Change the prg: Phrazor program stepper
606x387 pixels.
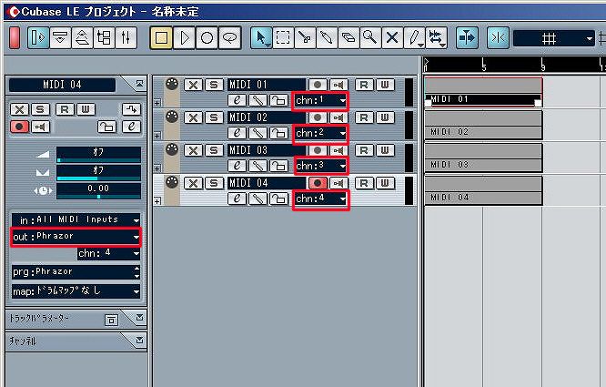pyautogui.click(x=136, y=272)
